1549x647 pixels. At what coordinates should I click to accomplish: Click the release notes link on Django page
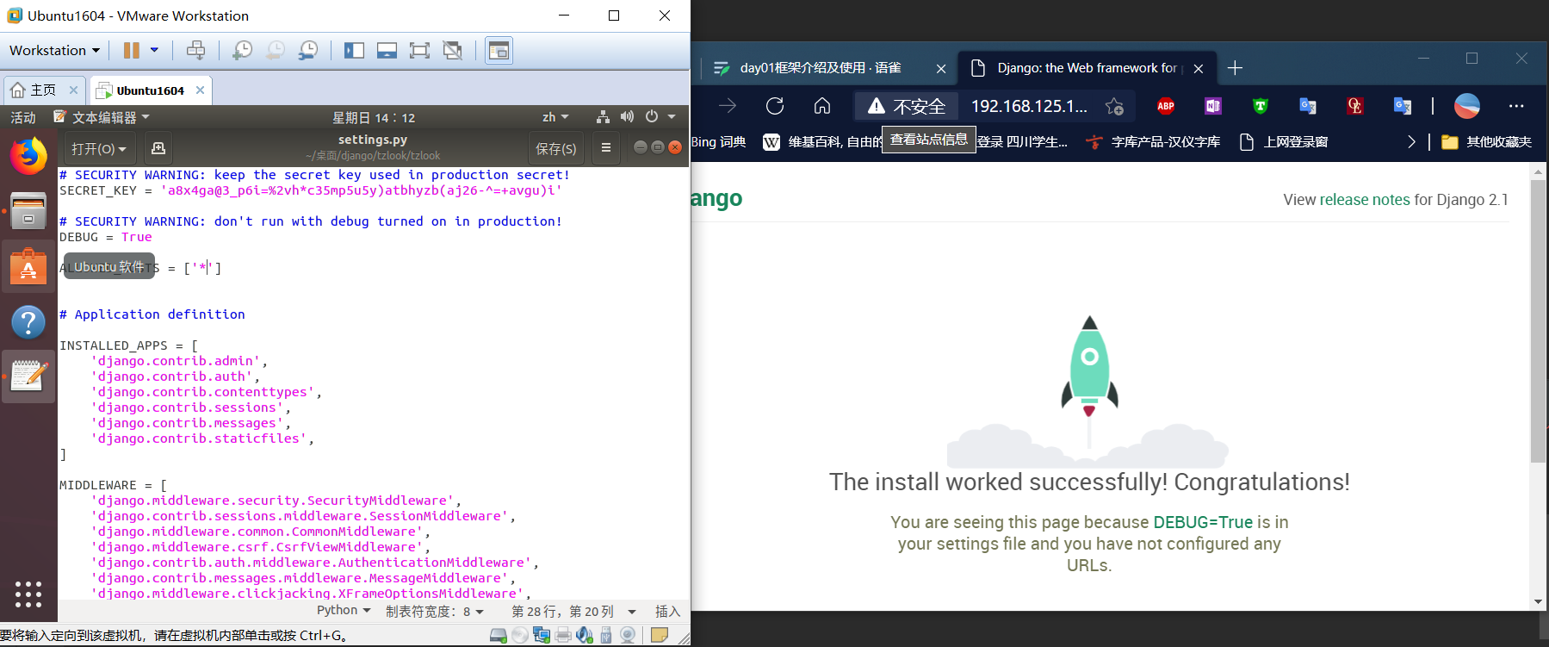[1365, 200]
